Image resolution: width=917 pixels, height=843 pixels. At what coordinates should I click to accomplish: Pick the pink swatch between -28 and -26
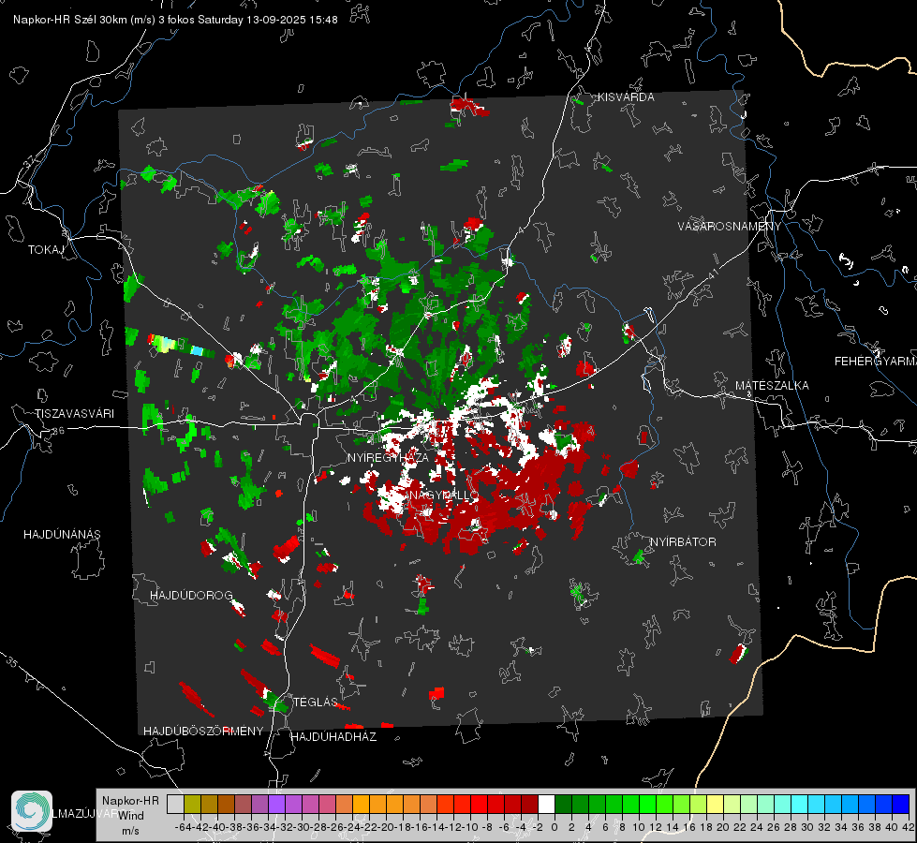327,804
